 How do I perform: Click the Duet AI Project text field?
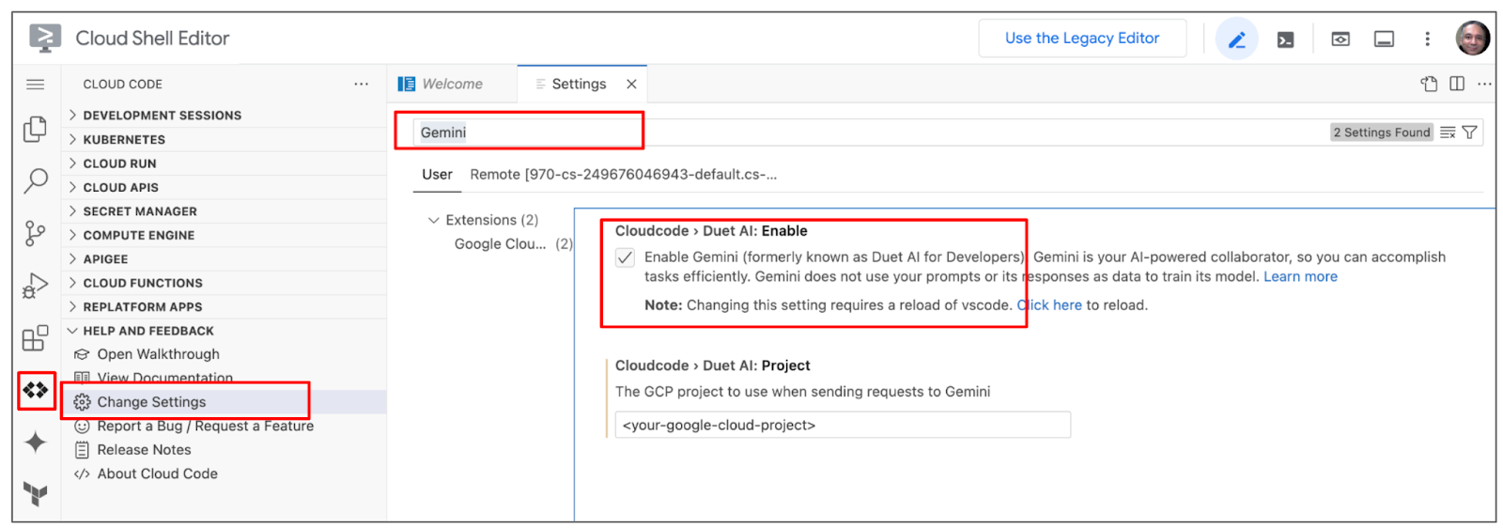pos(842,426)
